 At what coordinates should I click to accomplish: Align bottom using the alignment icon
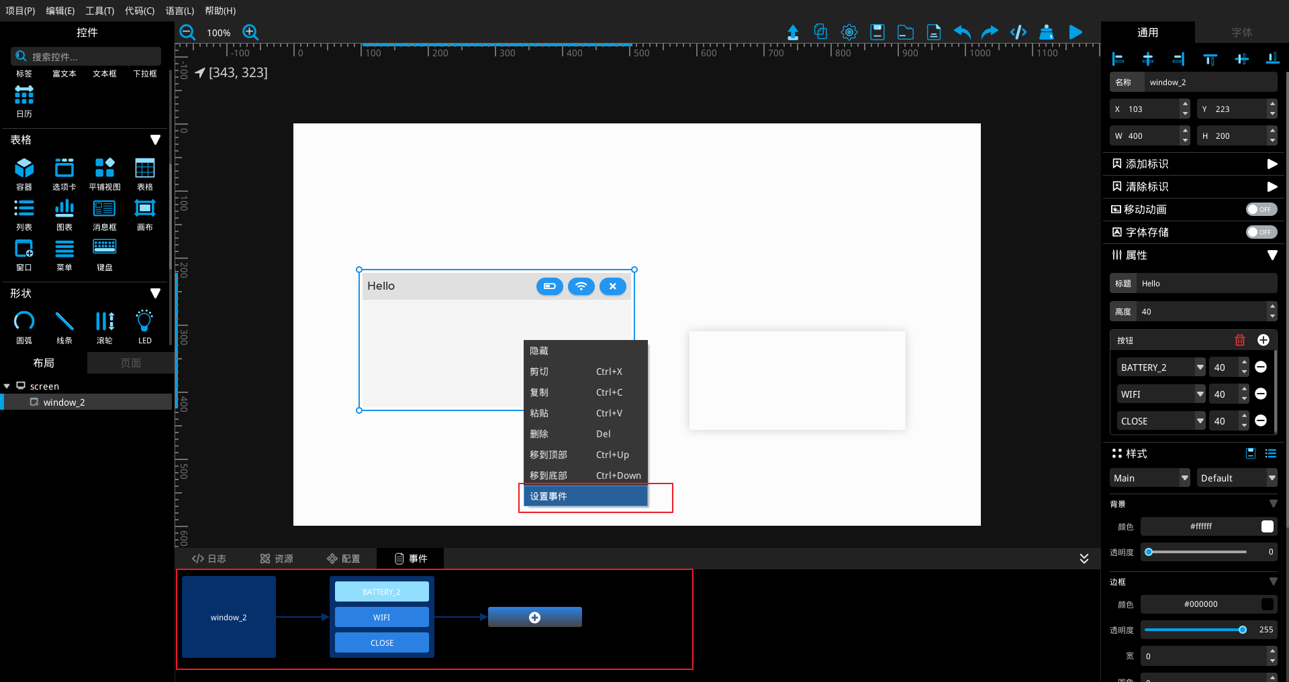[1272, 59]
